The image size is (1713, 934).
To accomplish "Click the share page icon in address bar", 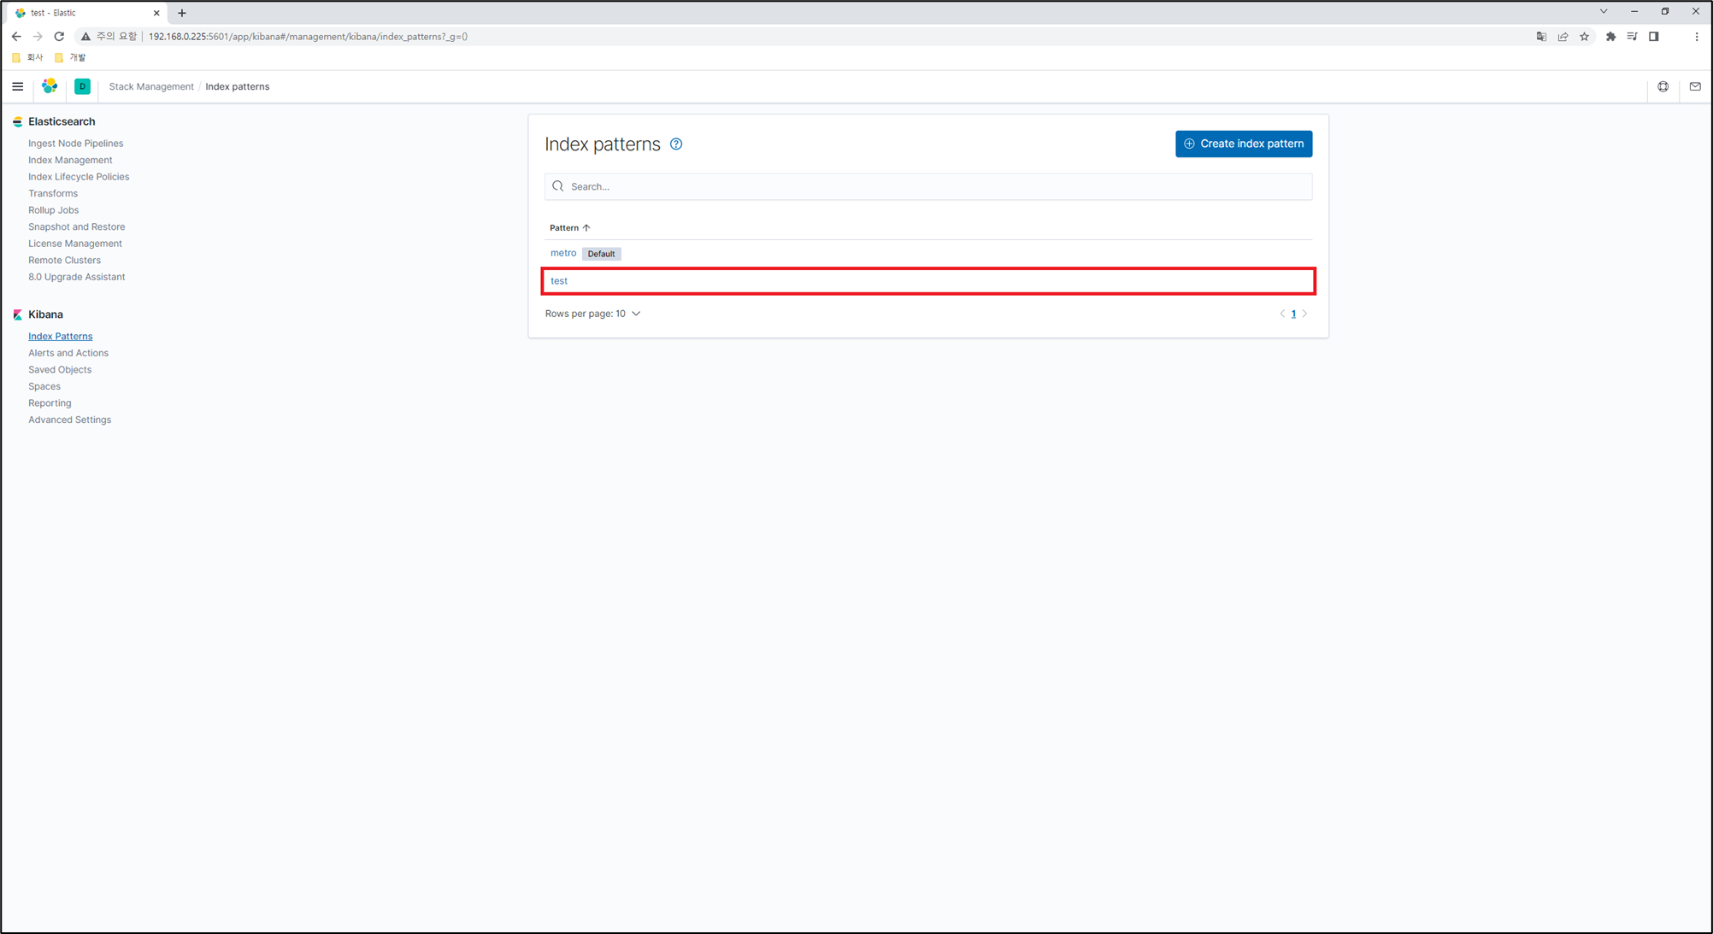I will tap(1563, 37).
